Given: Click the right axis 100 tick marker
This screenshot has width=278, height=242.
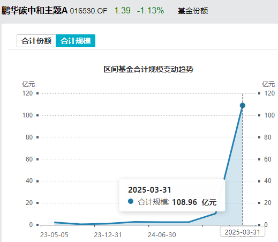Looking at the screenshot, I should pos(259,115).
